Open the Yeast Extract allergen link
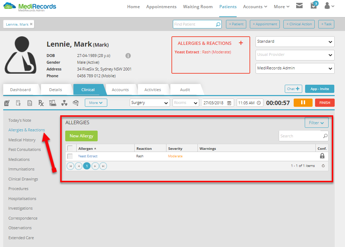345x247 pixels. coord(88,156)
